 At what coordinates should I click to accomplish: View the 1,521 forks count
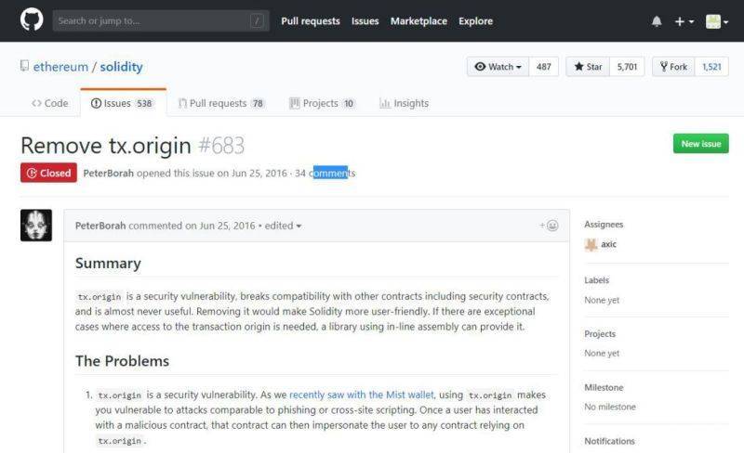(711, 67)
